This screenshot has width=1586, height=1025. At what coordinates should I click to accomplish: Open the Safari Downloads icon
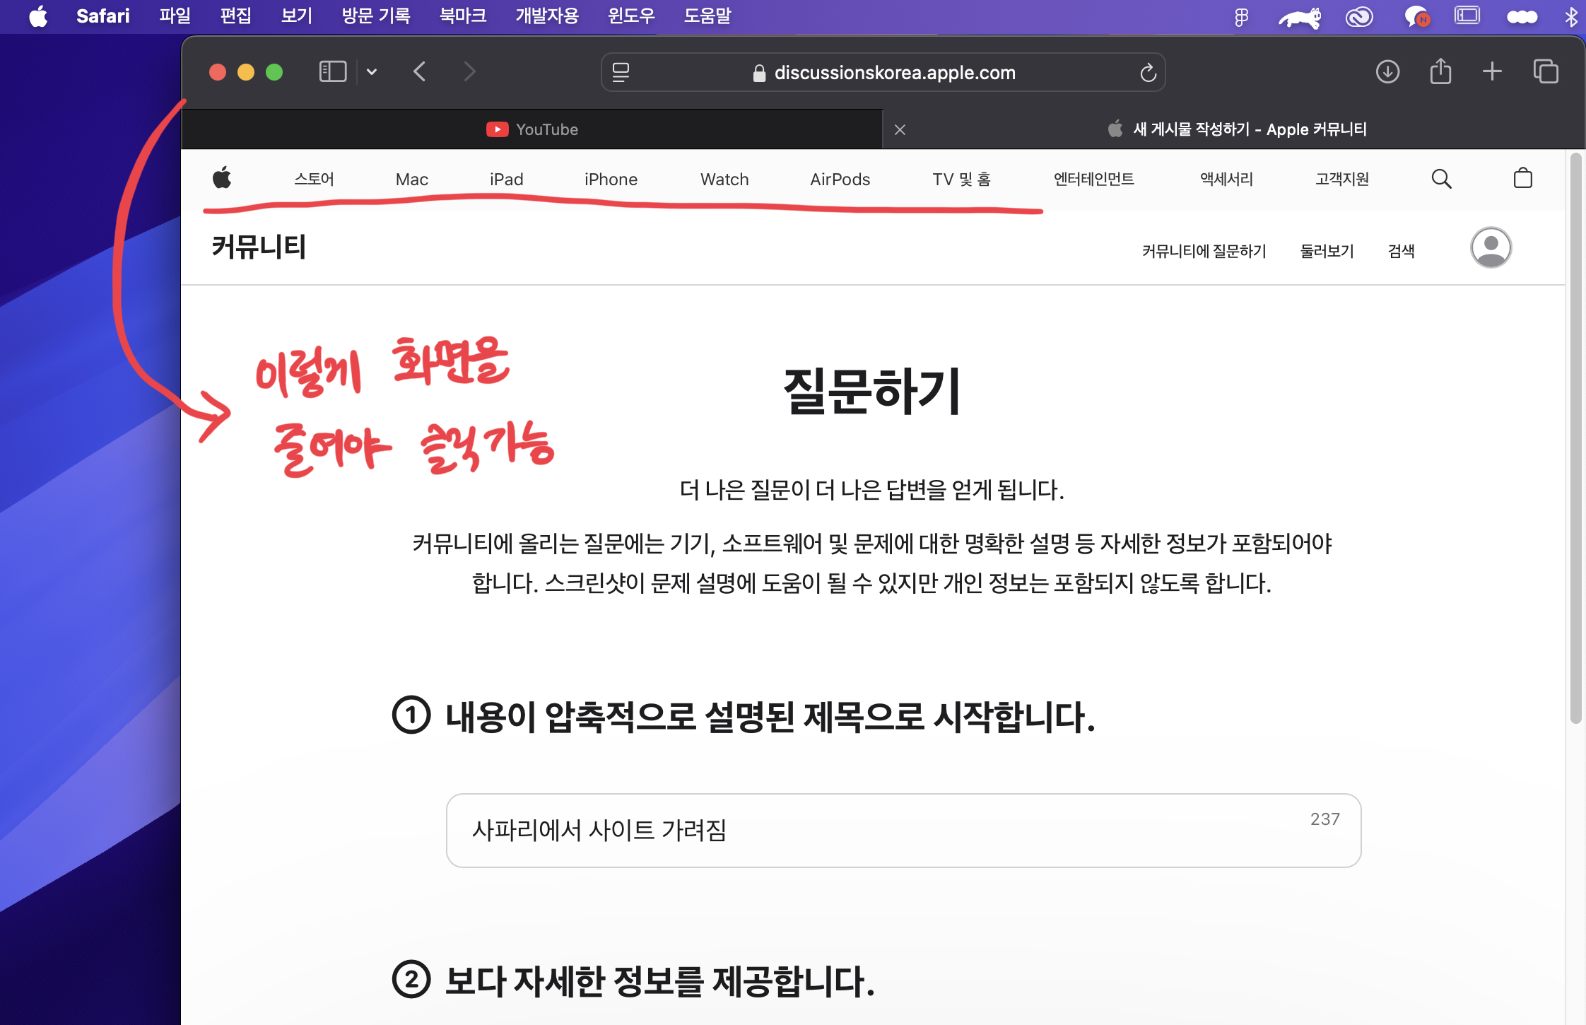pos(1387,71)
